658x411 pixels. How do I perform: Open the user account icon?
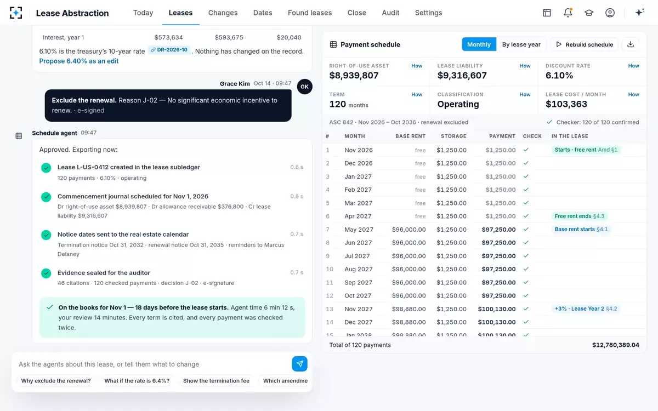610,13
